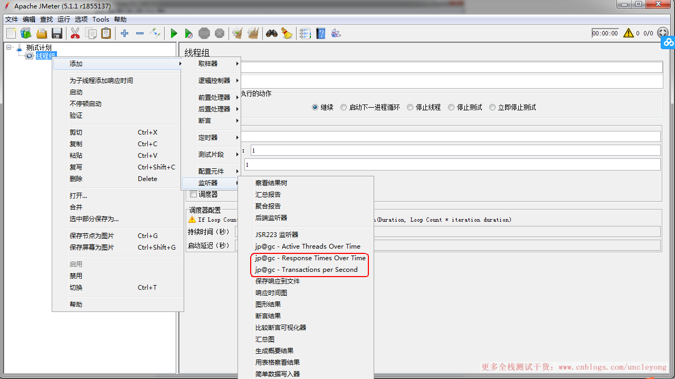Screen dimensions: 675x379
Task: Click the Clear broom with gear icon
Action: coord(237,33)
